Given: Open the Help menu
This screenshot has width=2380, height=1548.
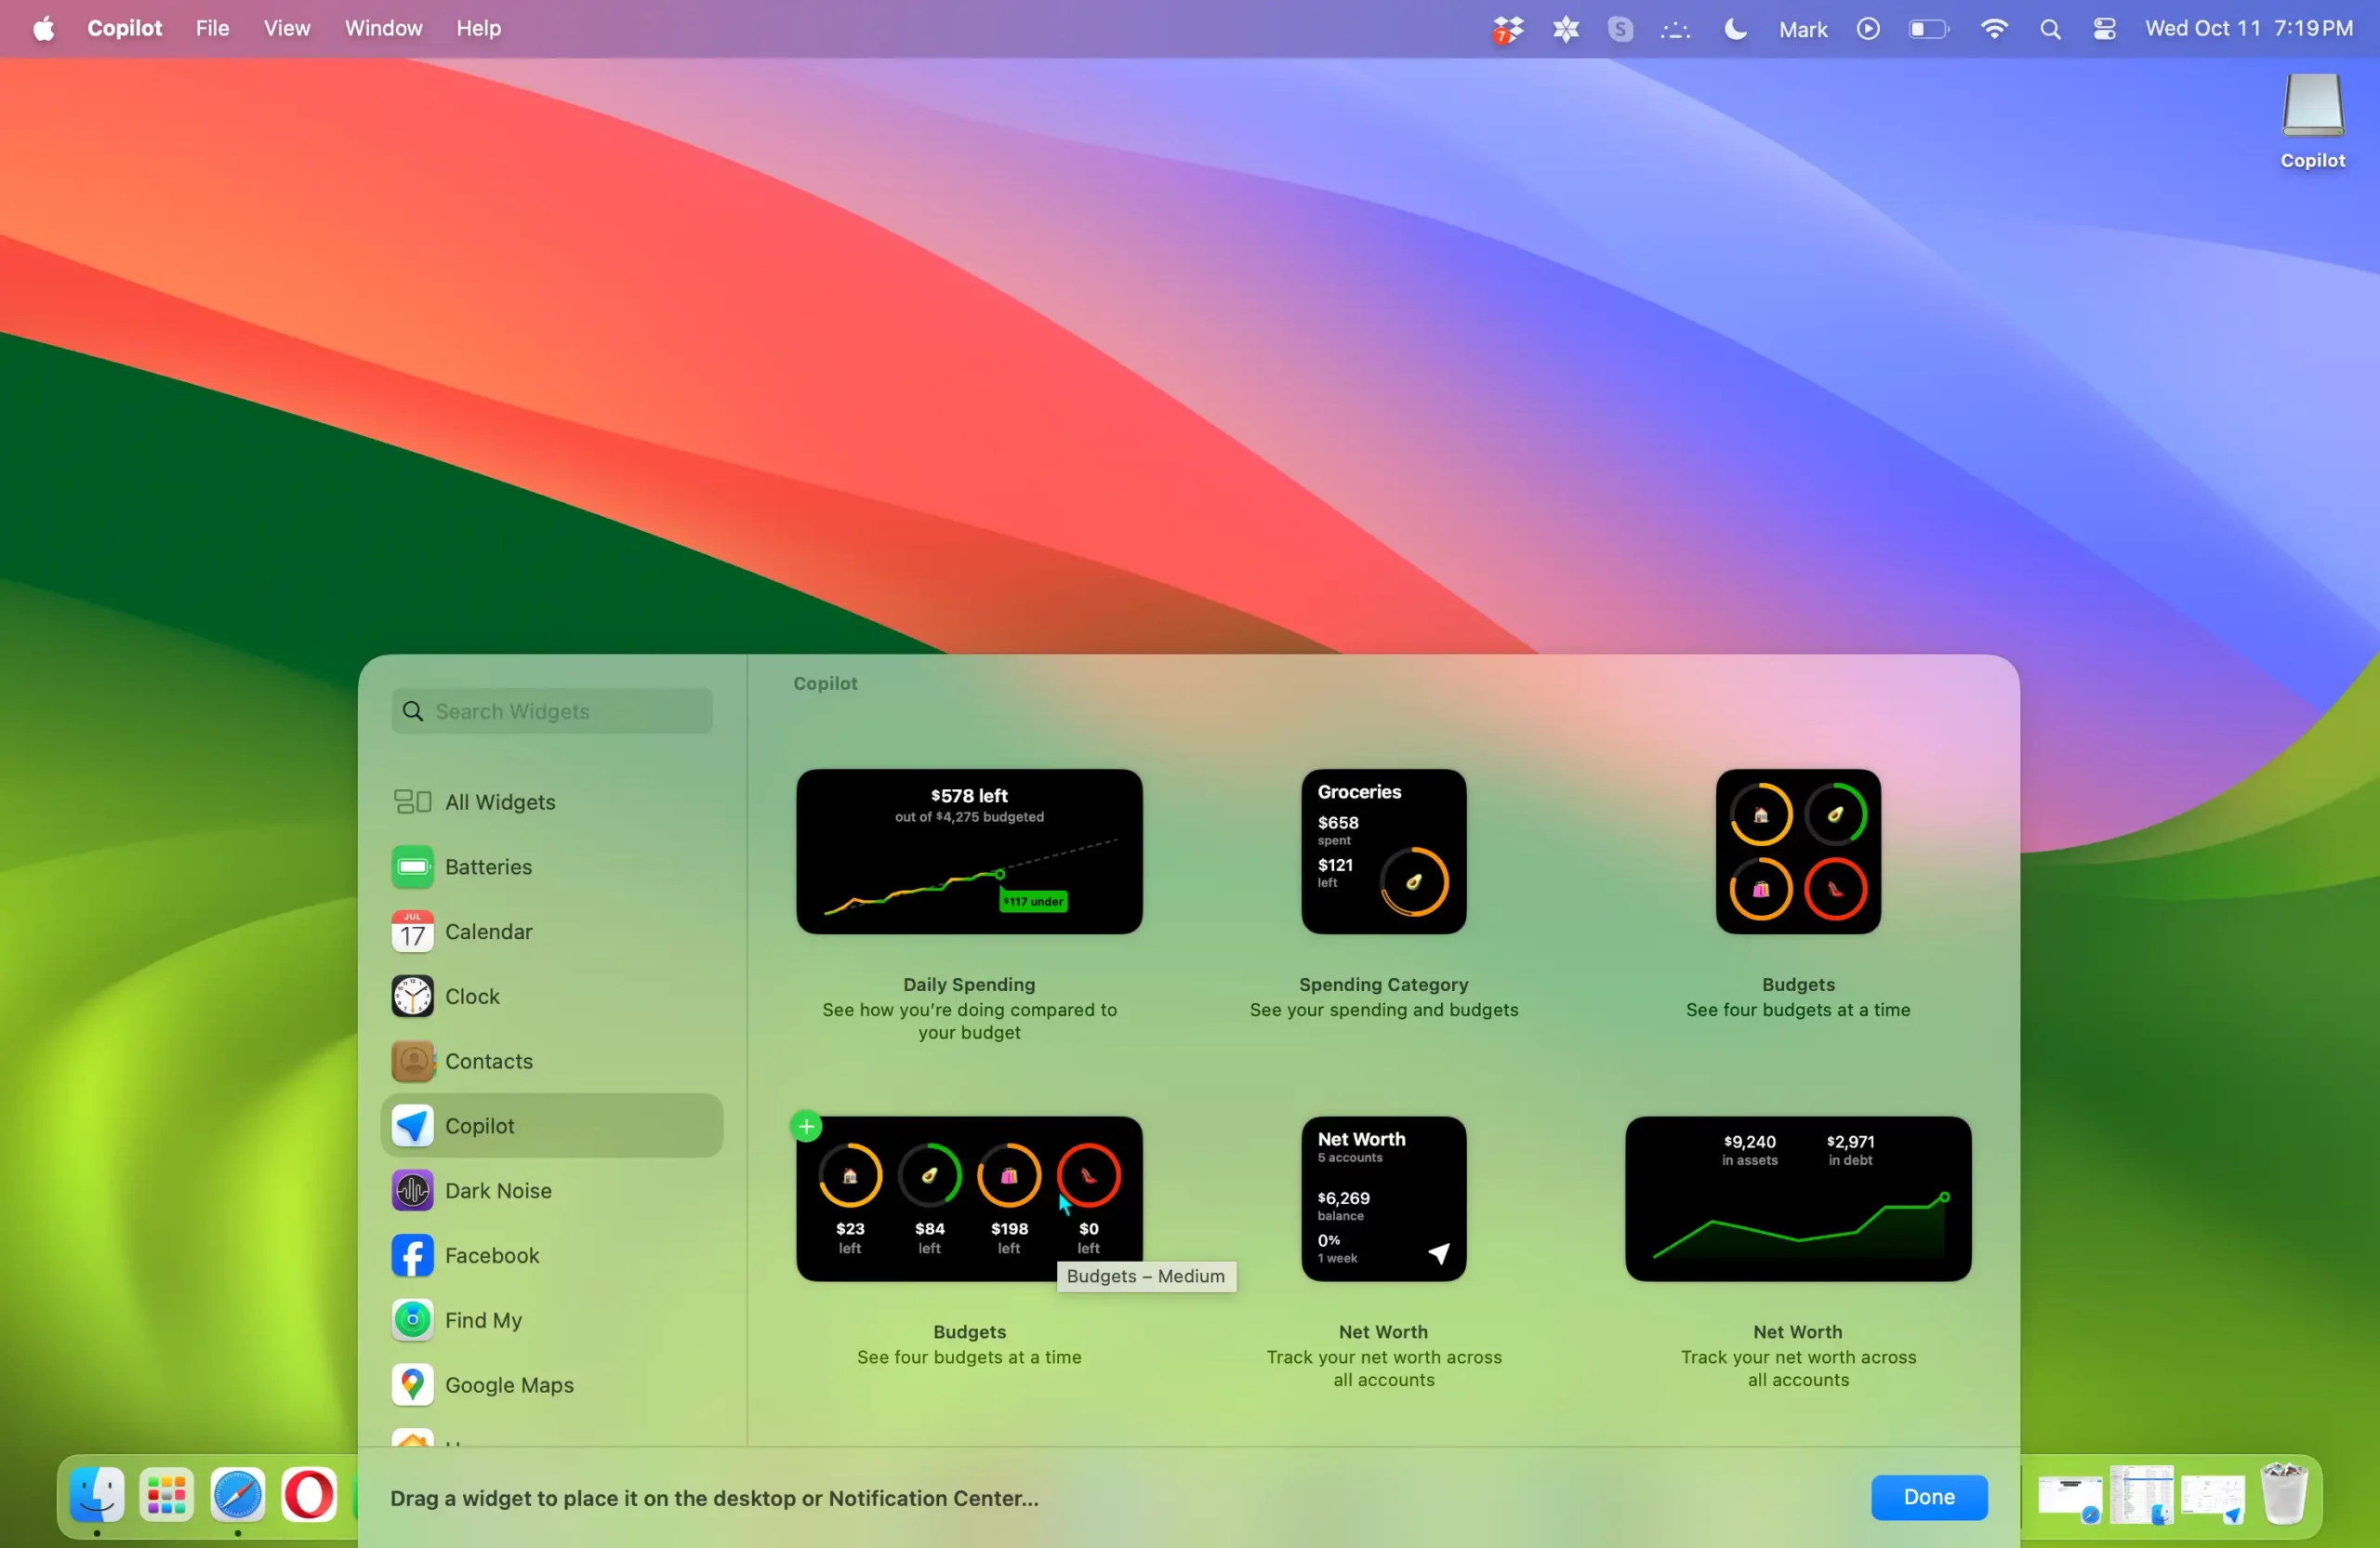Looking at the screenshot, I should coord(478,28).
